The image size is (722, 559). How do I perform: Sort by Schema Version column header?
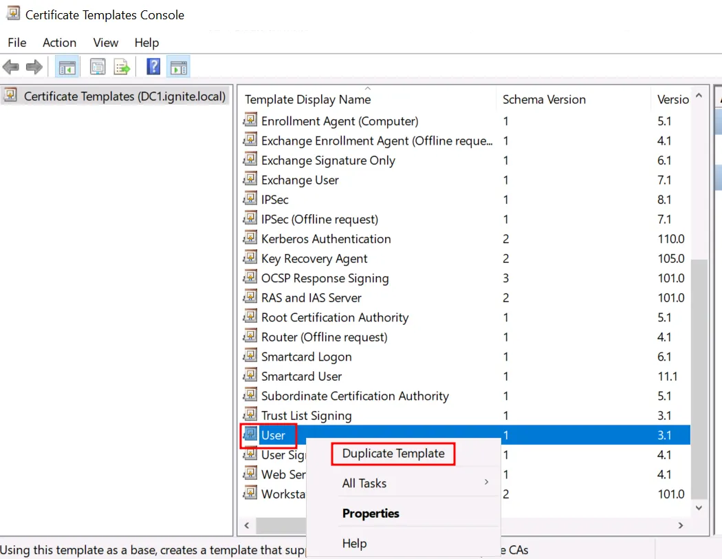tap(544, 100)
